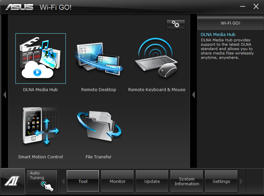Click the 'Remote Keyboard & Mouse' label
The image size is (264, 196).
[x=157, y=90]
